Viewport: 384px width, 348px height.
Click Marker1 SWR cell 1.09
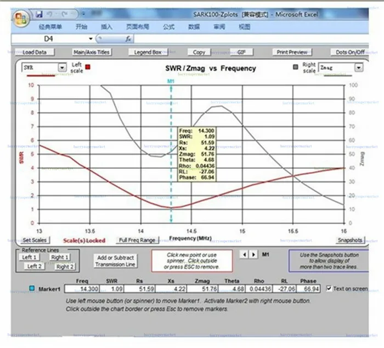(x=112, y=289)
